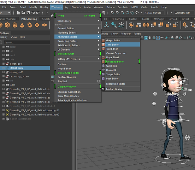
Task: Expand the eleven_geo node
Action: 4,64
